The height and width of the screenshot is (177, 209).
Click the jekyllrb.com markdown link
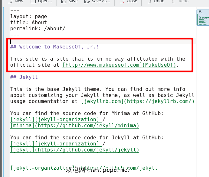coord(138,101)
